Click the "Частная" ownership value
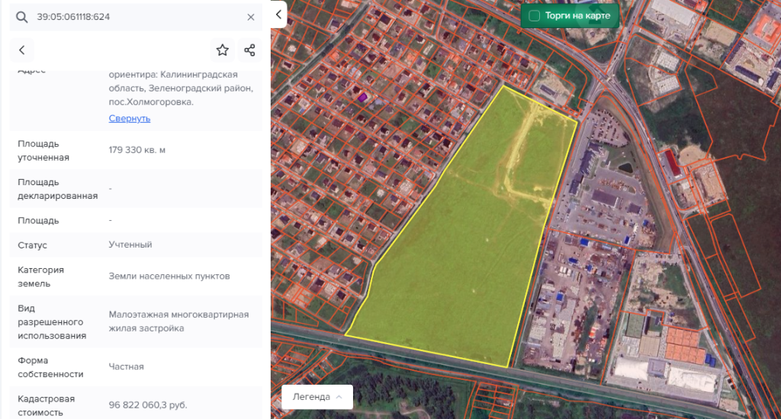Image resolution: width=781 pixels, height=419 pixels. point(127,366)
